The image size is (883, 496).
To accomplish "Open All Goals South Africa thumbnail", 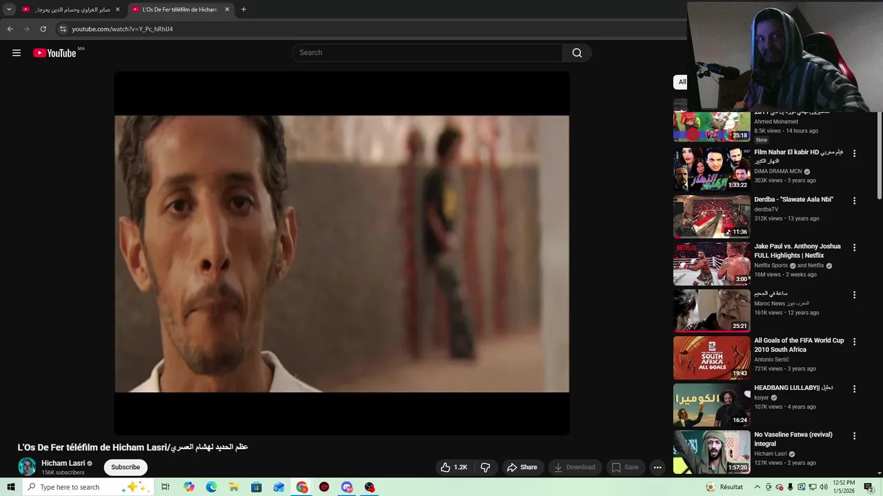I will pos(711,358).
